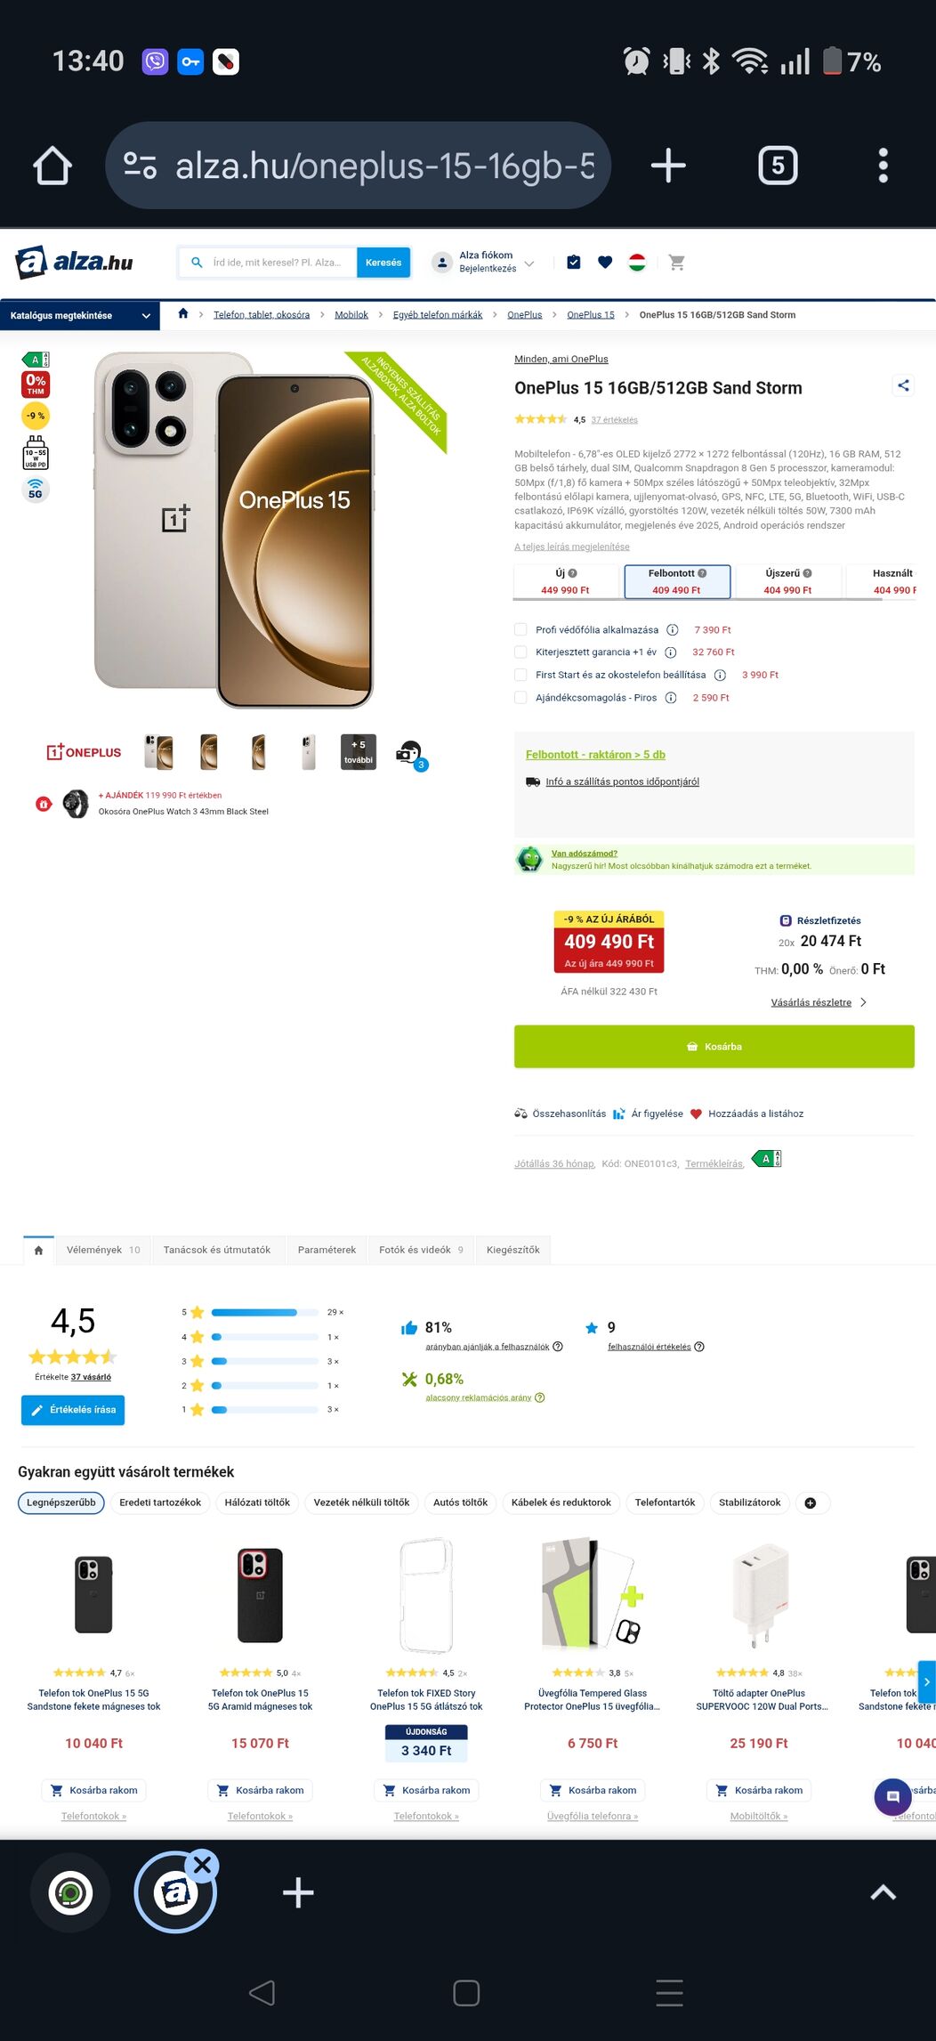Select the Újszerű condition price option
Image resolution: width=936 pixels, height=2041 pixels.
click(787, 581)
